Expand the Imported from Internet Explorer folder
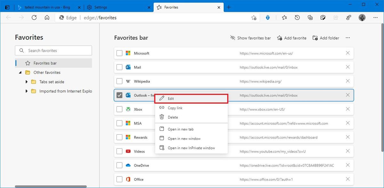This screenshot has width=384, height=188. tap(27, 91)
